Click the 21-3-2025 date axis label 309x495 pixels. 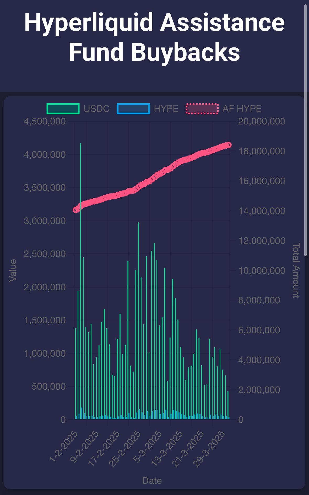tap(188, 448)
